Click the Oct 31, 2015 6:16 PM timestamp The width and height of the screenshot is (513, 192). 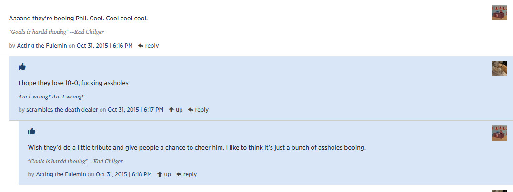(105, 46)
